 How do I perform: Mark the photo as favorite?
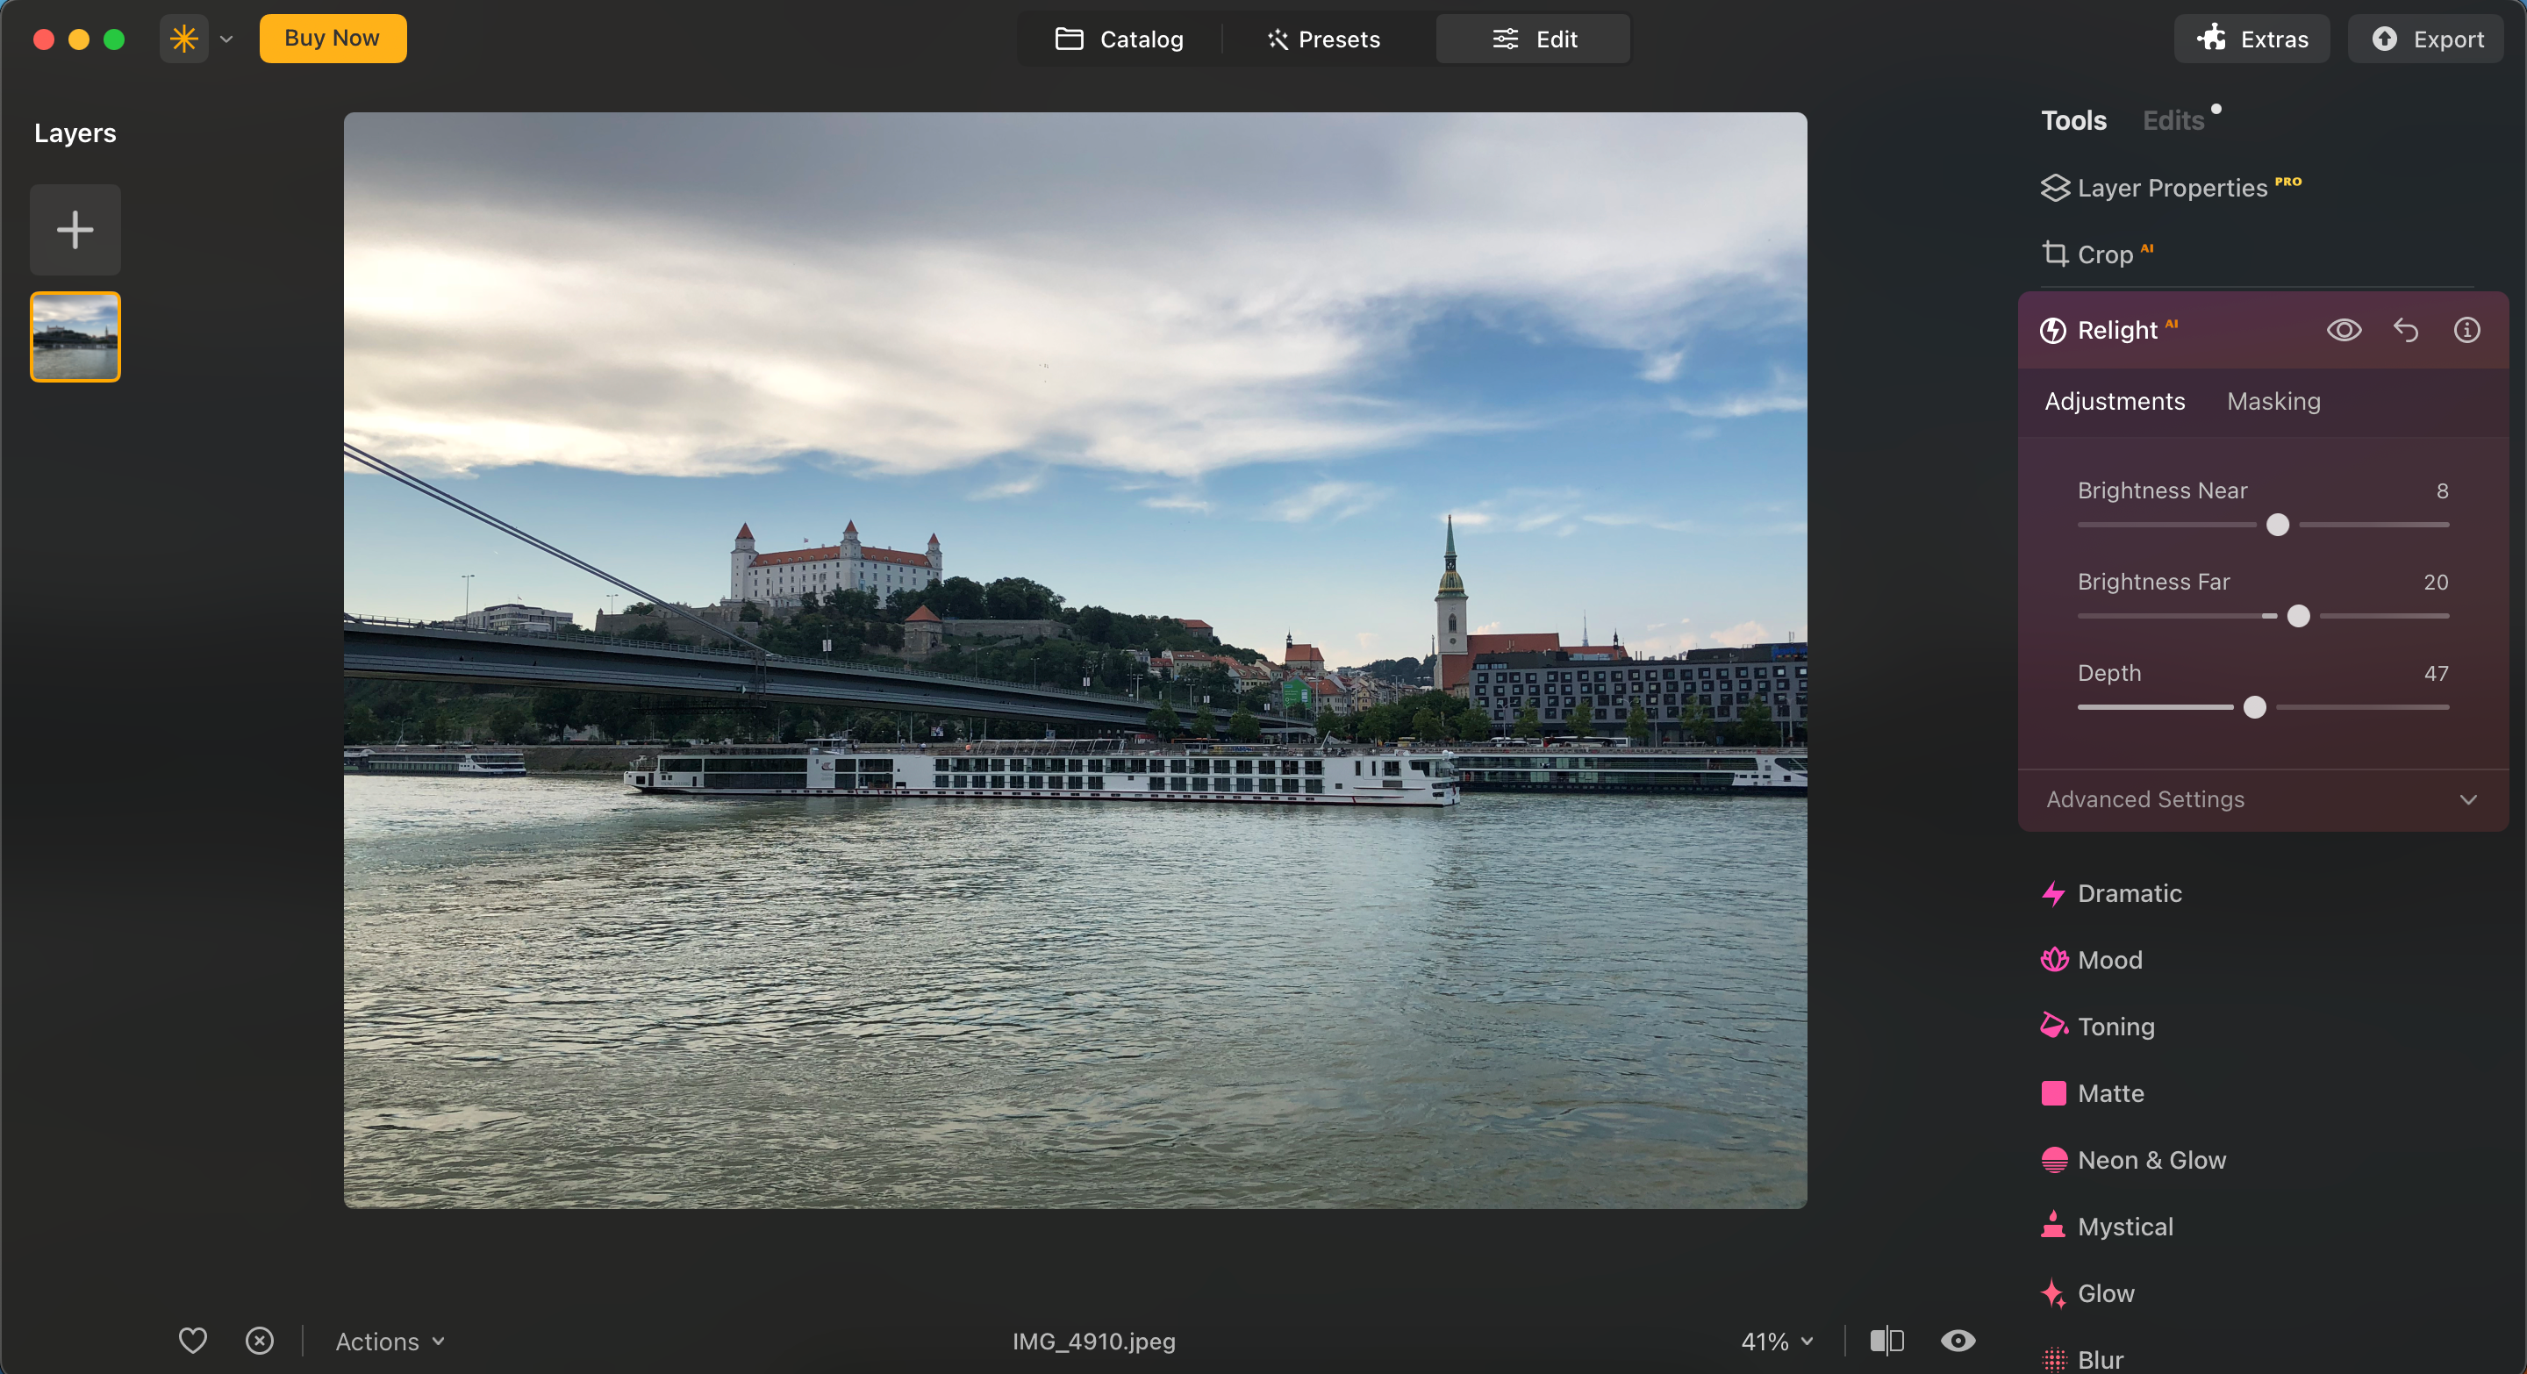click(192, 1341)
